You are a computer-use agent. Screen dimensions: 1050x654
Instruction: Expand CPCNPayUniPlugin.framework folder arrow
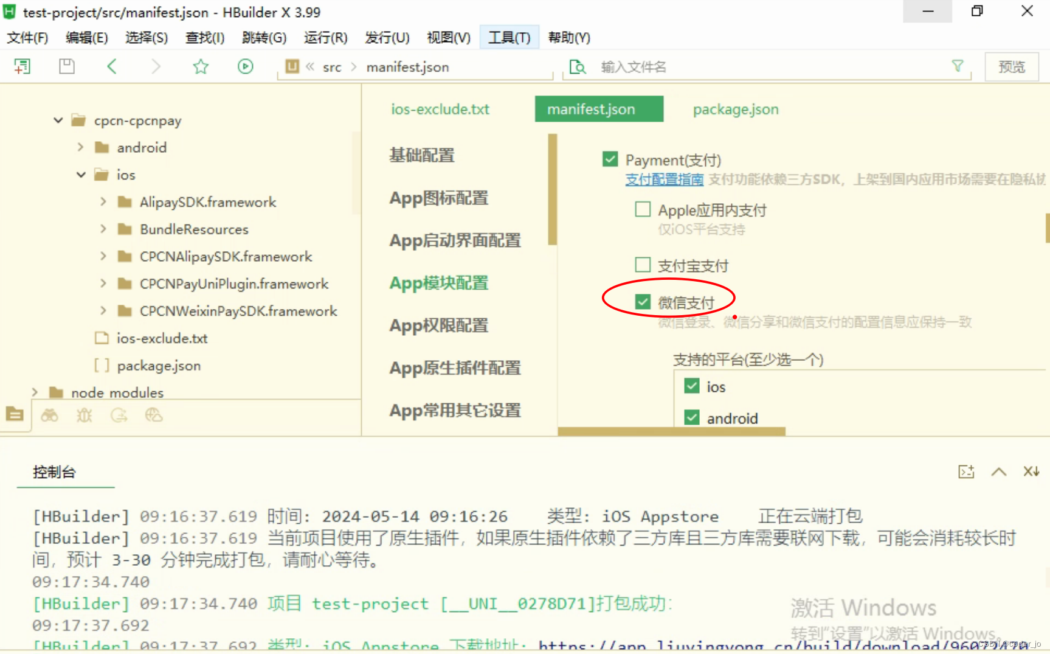pyautogui.click(x=103, y=284)
